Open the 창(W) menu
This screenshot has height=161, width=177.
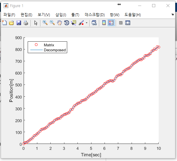tap(114, 15)
